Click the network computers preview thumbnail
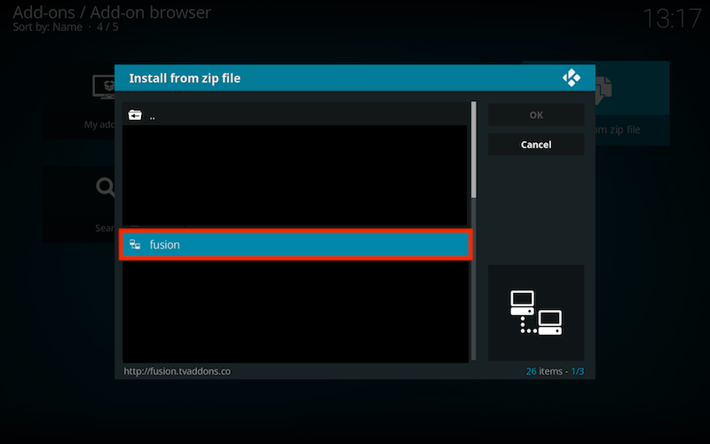Screen dimensions: 710x444 [536, 313]
